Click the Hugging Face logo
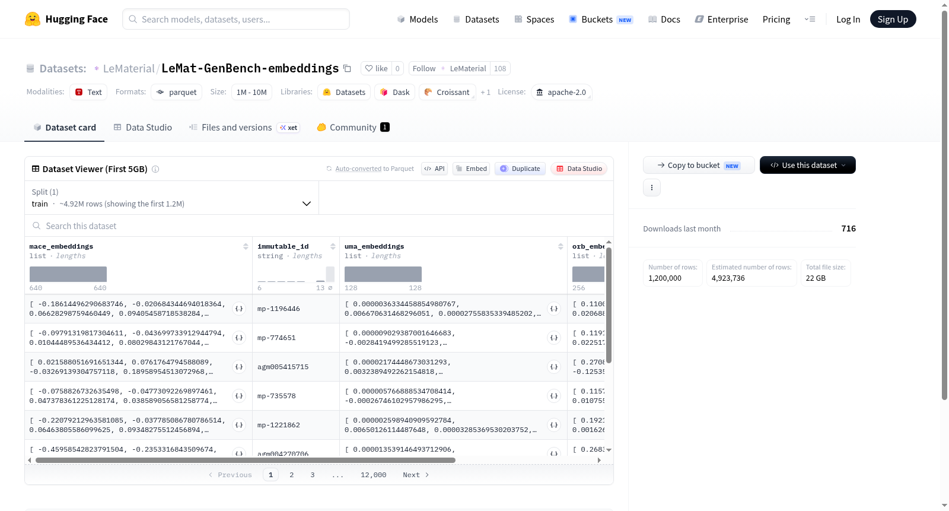949x511 pixels. 66,19
